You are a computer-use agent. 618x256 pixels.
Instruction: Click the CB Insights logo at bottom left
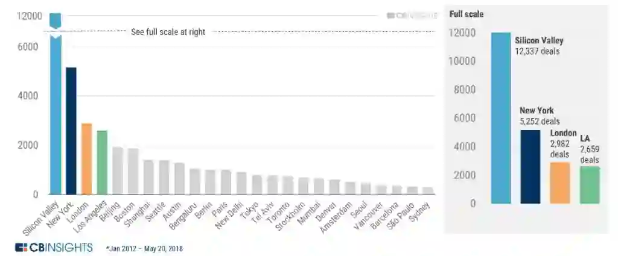pyautogui.click(x=54, y=248)
